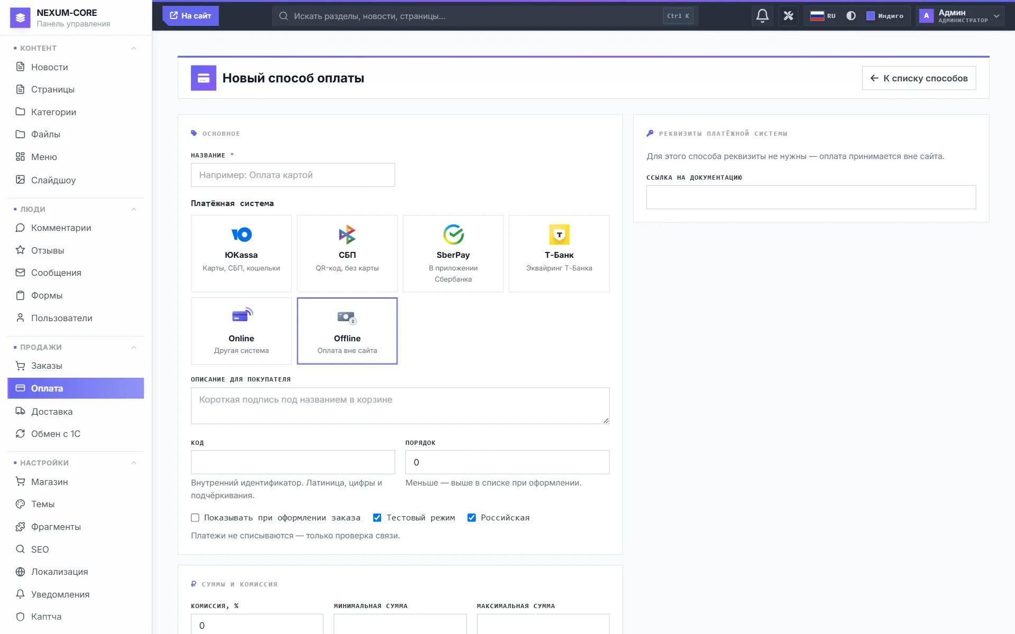Toggle dark/light contrast icon
The height and width of the screenshot is (634, 1015).
pos(851,16)
